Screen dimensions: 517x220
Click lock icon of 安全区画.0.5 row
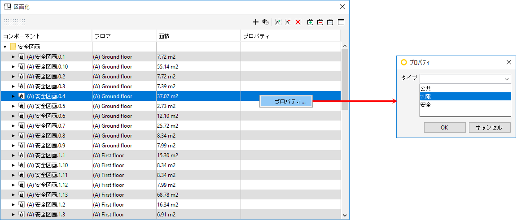(22, 106)
